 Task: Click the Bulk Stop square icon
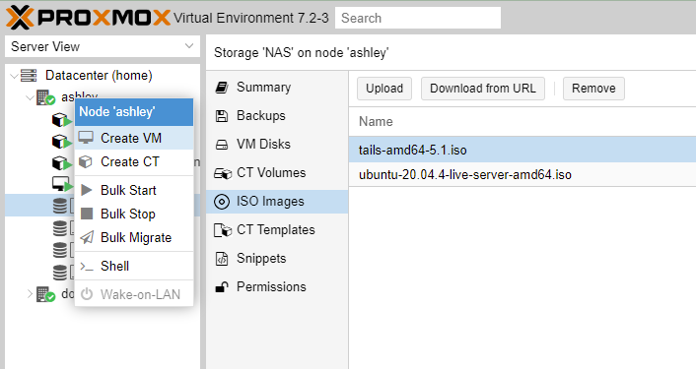pos(87,214)
